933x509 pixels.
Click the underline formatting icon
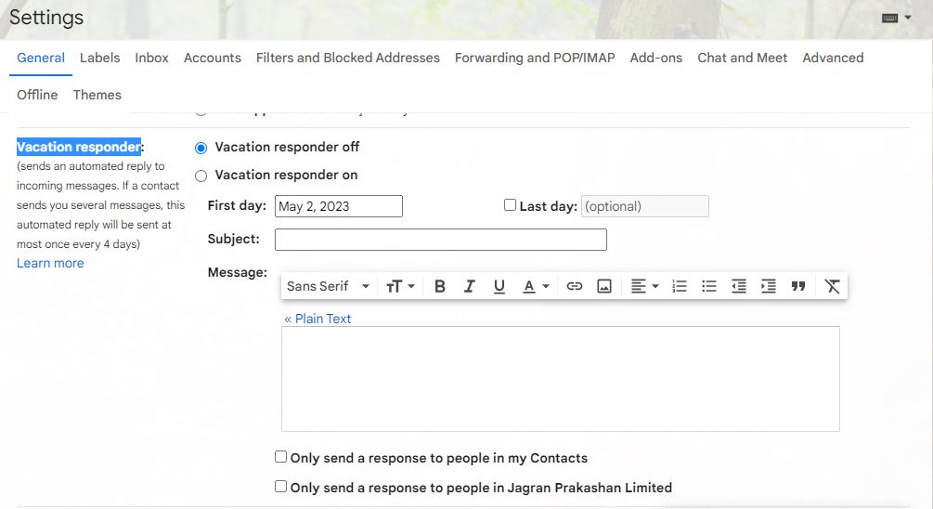pos(499,286)
